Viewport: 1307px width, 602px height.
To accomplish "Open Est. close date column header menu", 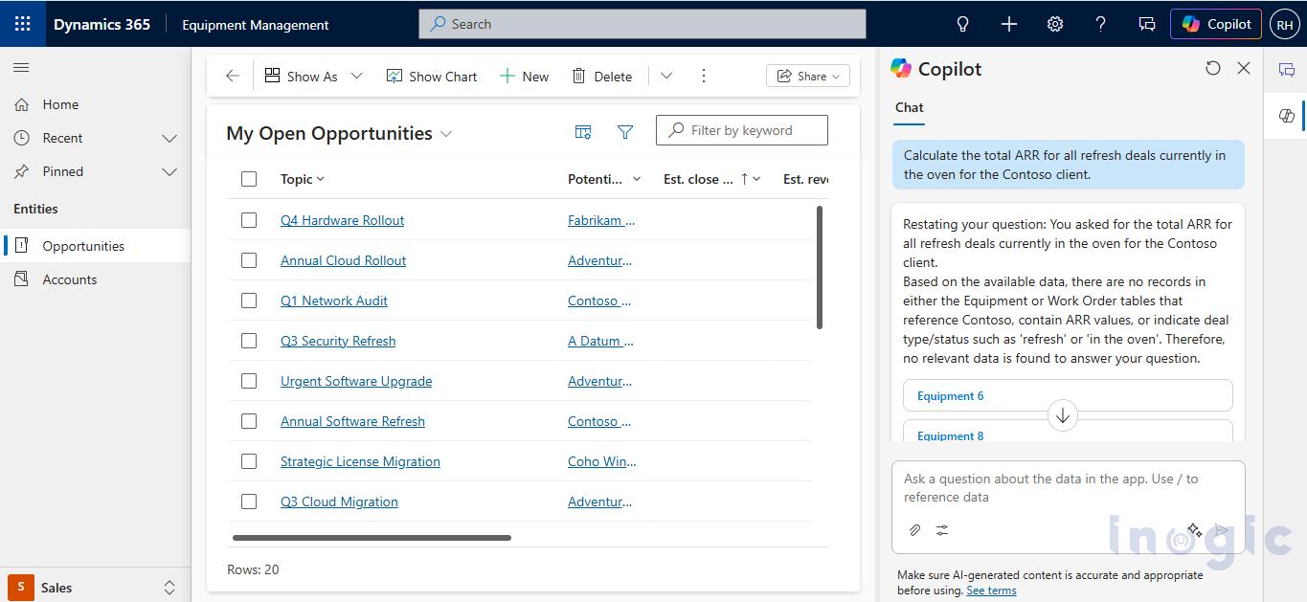I will point(712,179).
